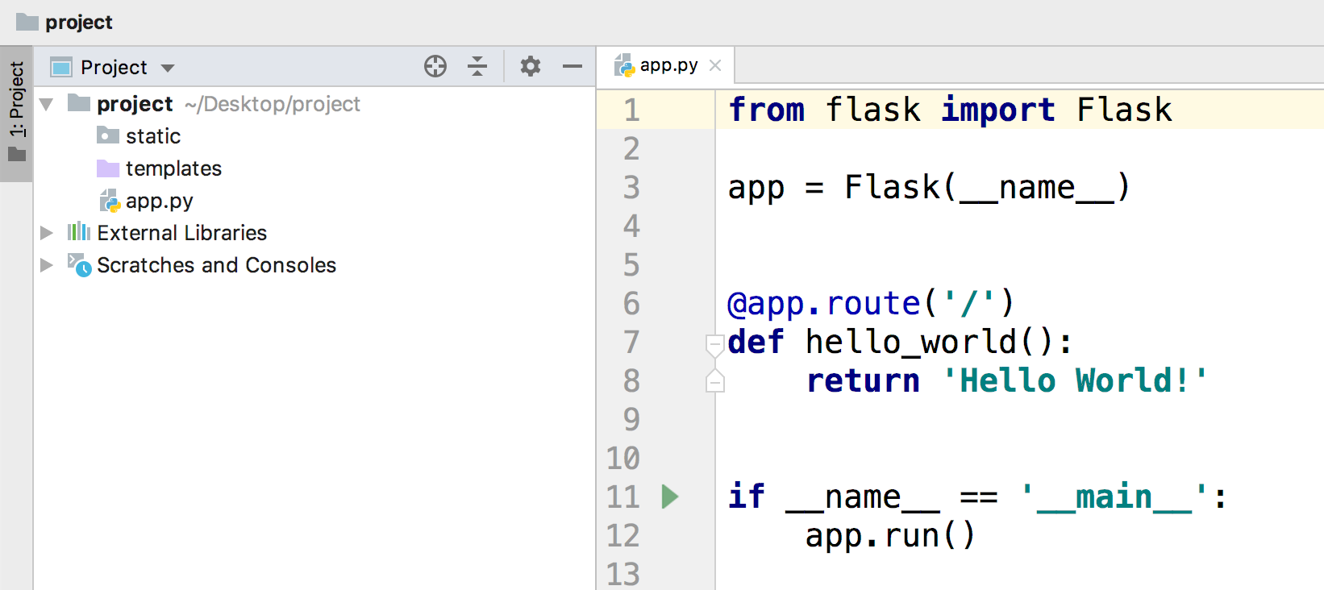Open the Project panel settings gear
Image resolution: width=1324 pixels, height=590 pixels.
pos(530,66)
